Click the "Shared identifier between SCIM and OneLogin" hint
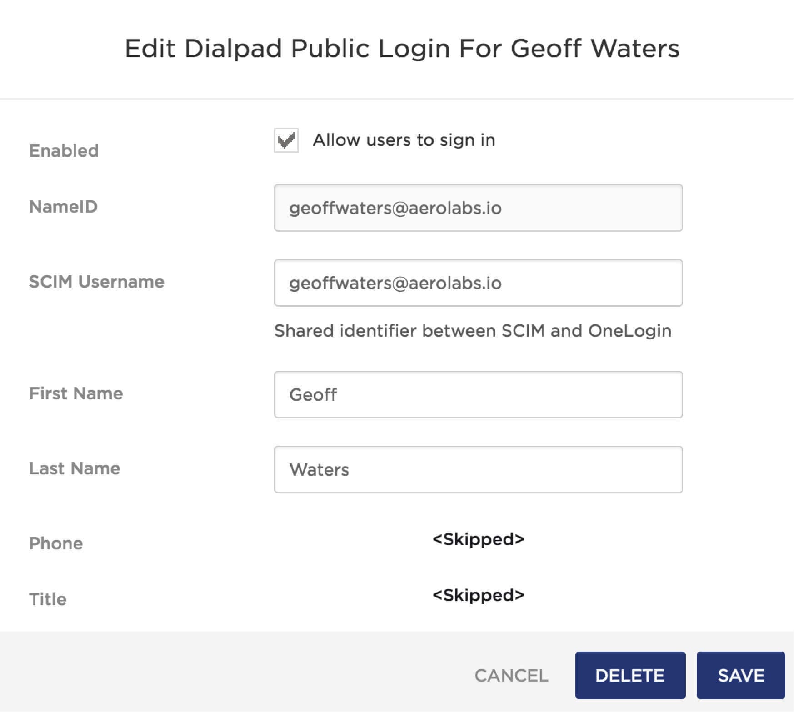 [x=473, y=331]
